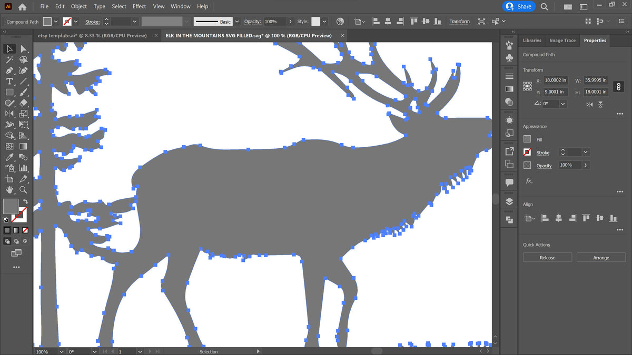Click the Stroke swatch in Appearance

[x=527, y=153]
